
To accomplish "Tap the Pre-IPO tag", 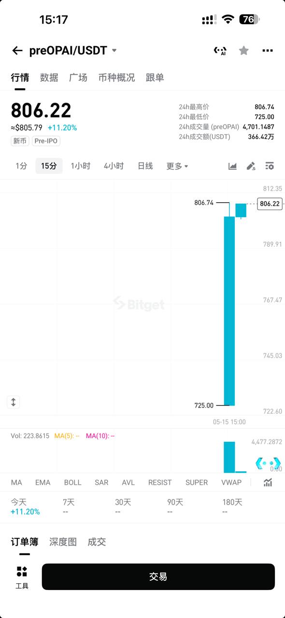I will [x=46, y=141].
